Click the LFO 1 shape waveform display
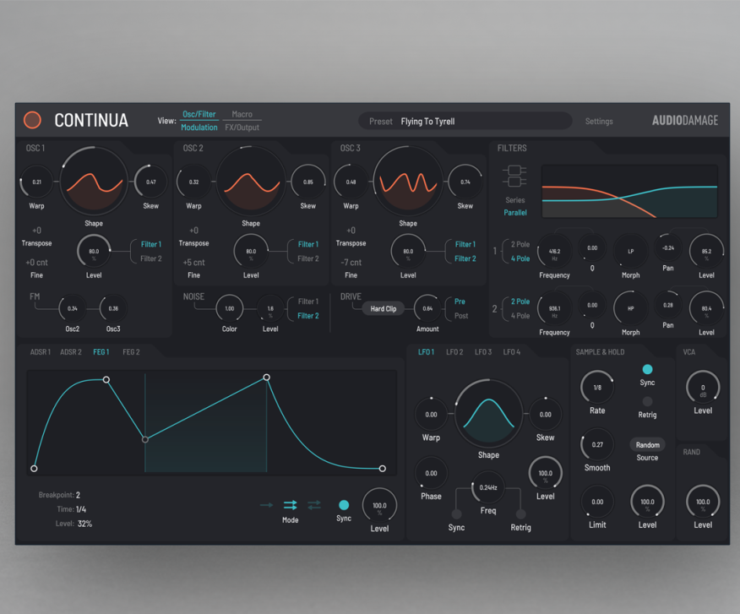740x614 pixels. click(x=488, y=414)
